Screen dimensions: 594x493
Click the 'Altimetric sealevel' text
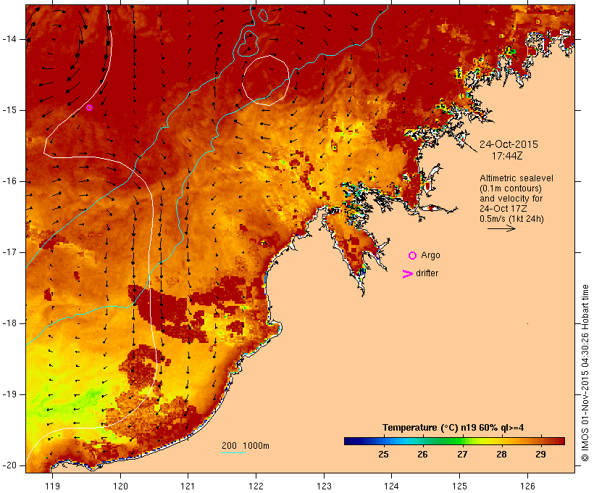click(516, 178)
